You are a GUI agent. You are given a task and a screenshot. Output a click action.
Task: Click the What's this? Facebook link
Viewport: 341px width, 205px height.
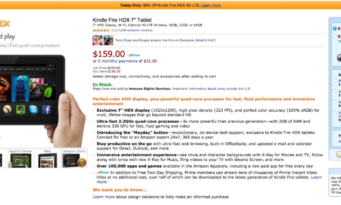pos(205,40)
